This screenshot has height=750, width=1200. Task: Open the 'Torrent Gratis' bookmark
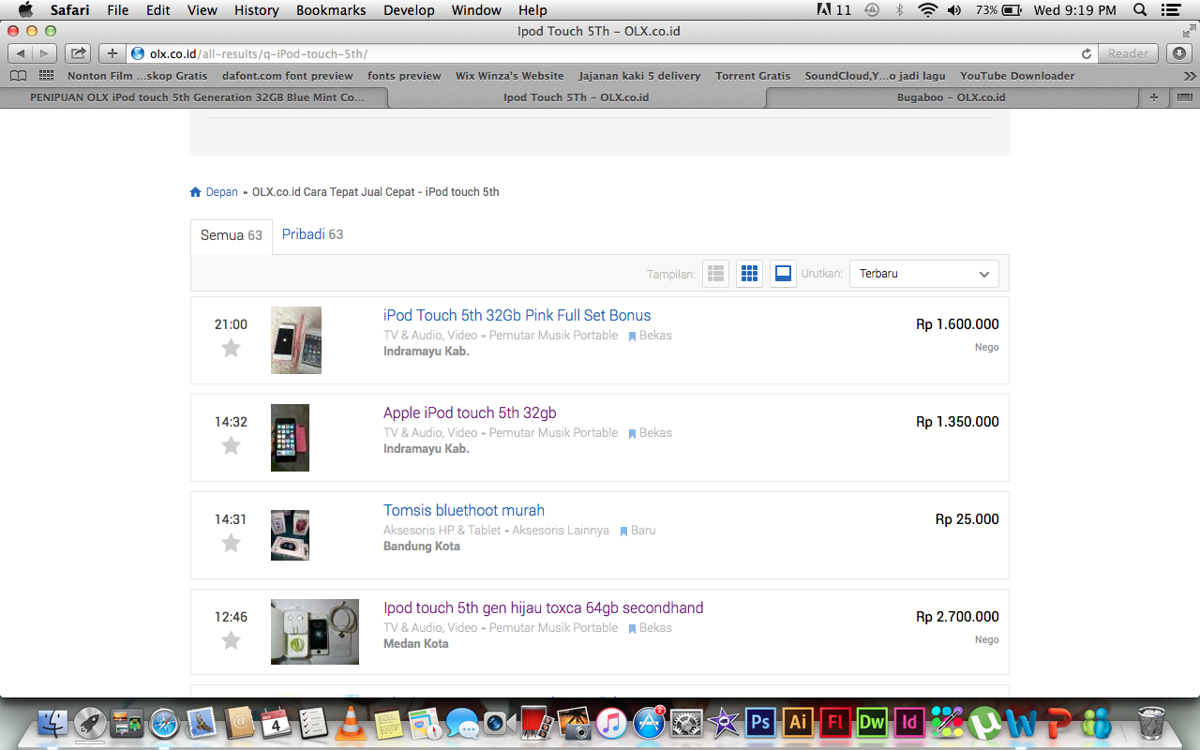753,76
